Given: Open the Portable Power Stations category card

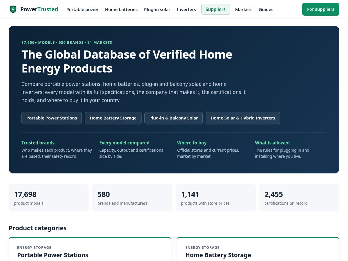Looking at the screenshot, I should tap(90, 249).
